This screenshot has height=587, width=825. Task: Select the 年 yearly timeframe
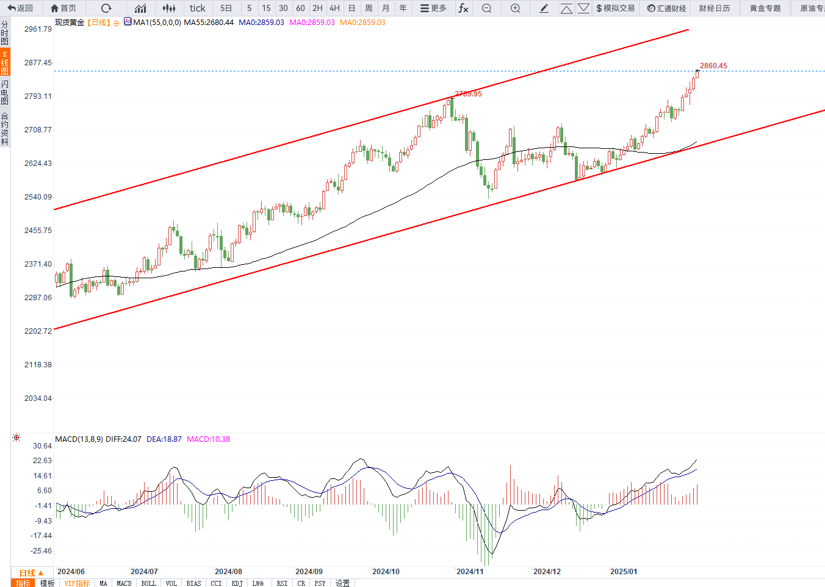tap(403, 8)
